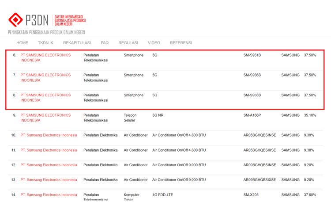Open Samsung link in row 10

[x=49, y=135]
